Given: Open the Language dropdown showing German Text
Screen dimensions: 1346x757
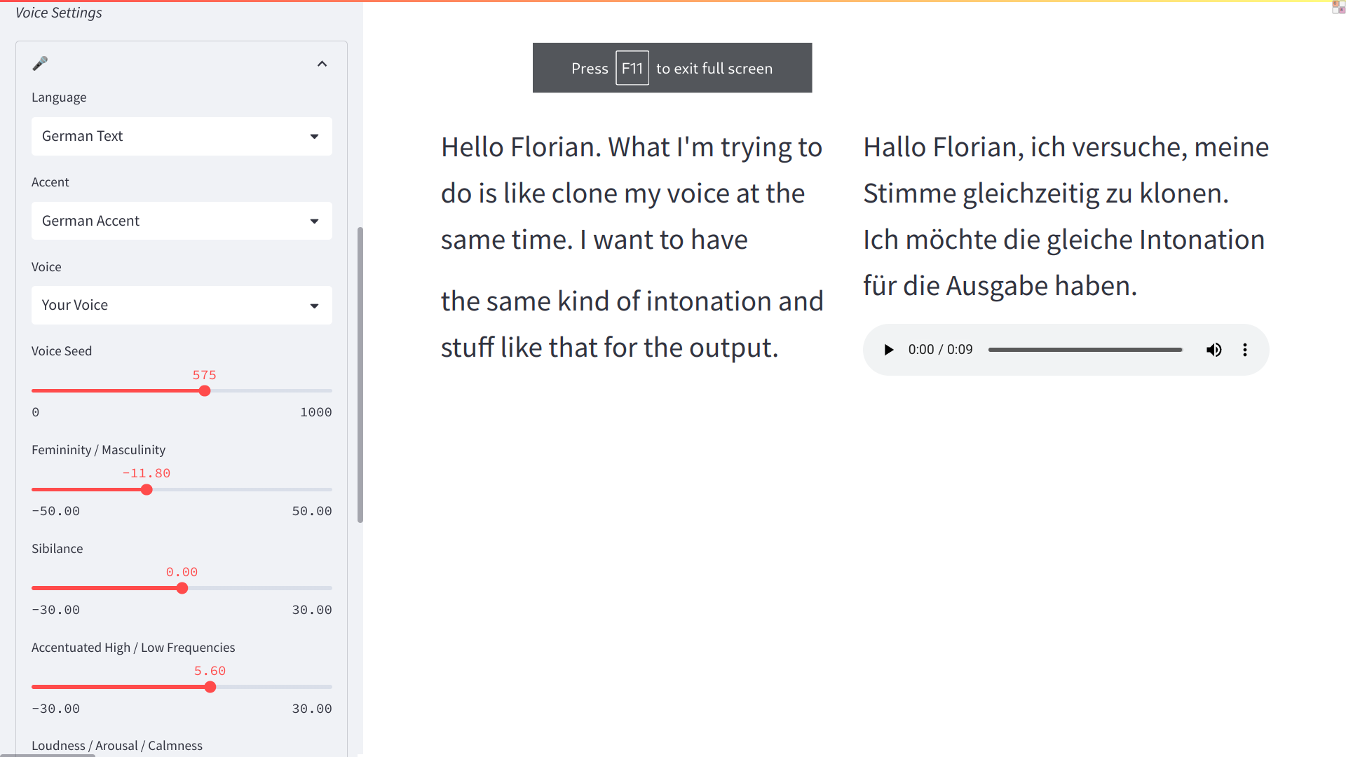Looking at the screenshot, I should 181,136.
